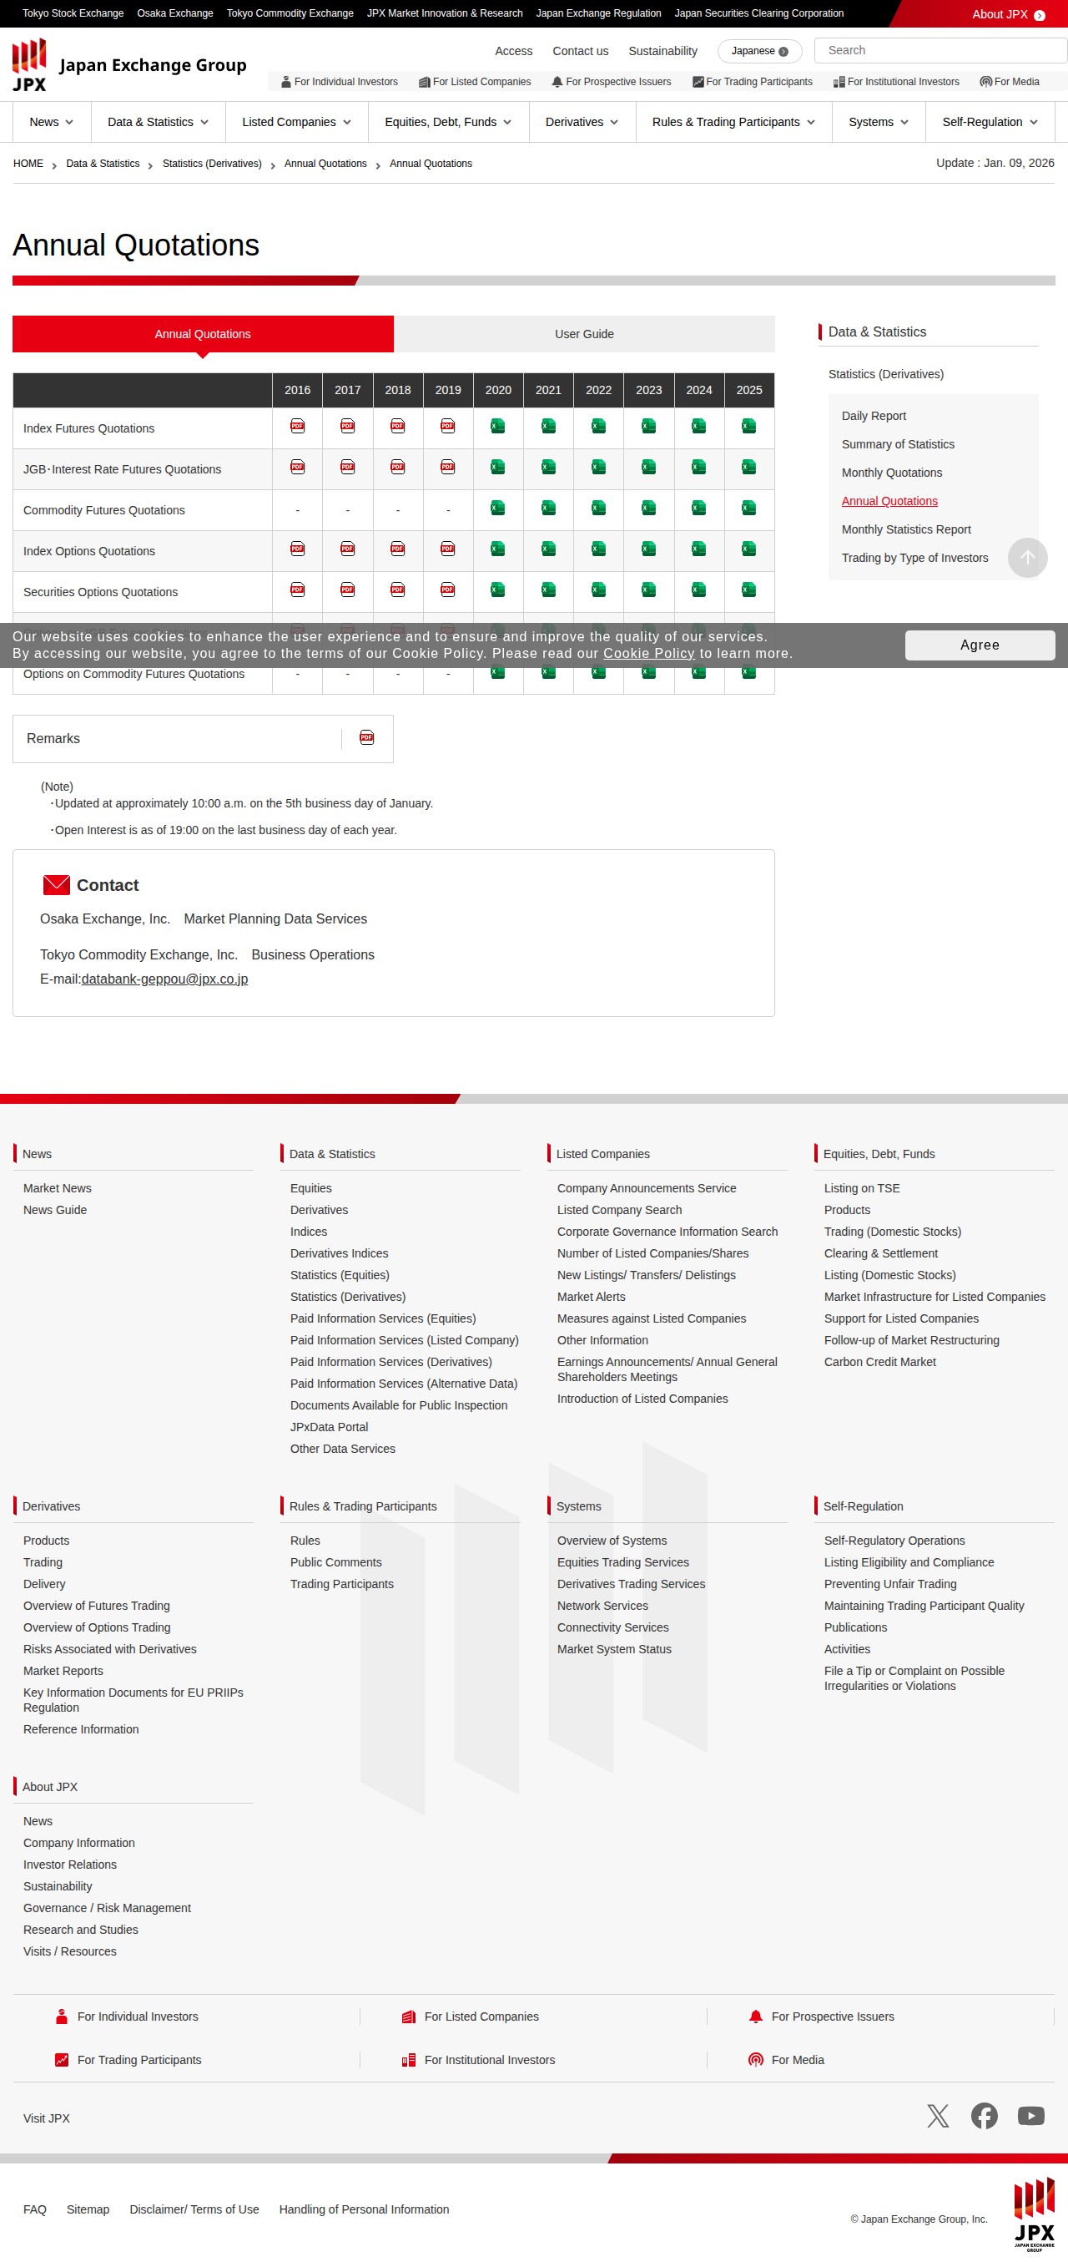1068x2262 pixels.
Task: Agree to the cookie policy
Action: tap(980, 645)
